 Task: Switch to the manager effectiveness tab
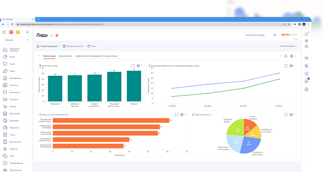tap(96, 56)
